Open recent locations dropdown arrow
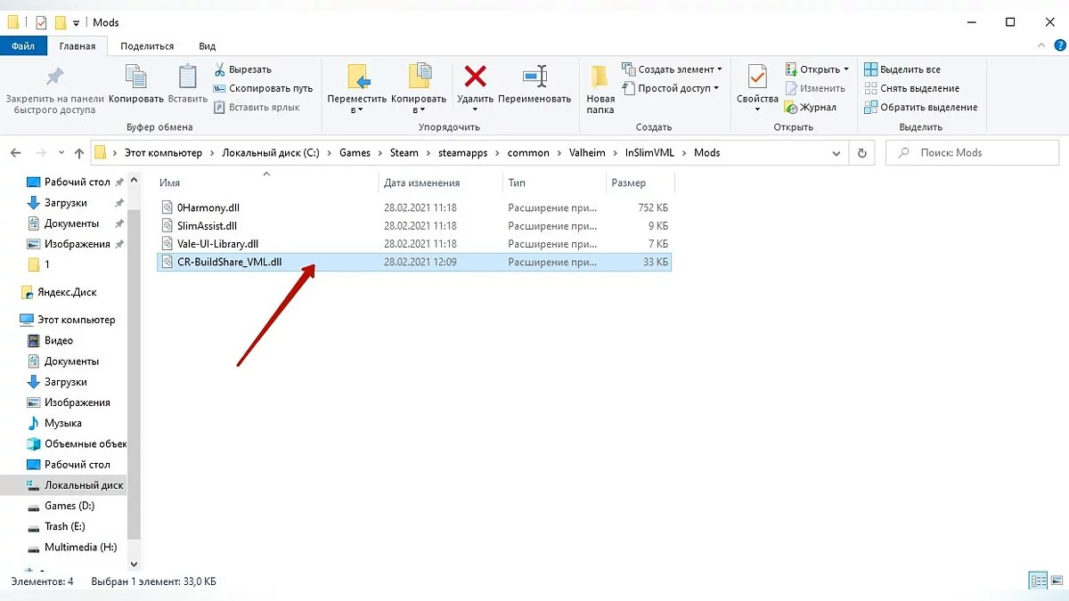 pyautogui.click(x=61, y=153)
